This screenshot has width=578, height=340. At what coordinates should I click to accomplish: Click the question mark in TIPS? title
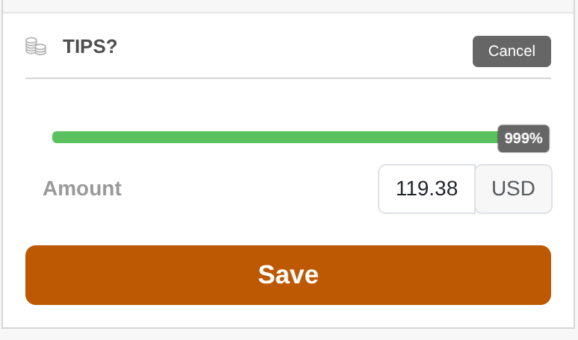pos(111,46)
